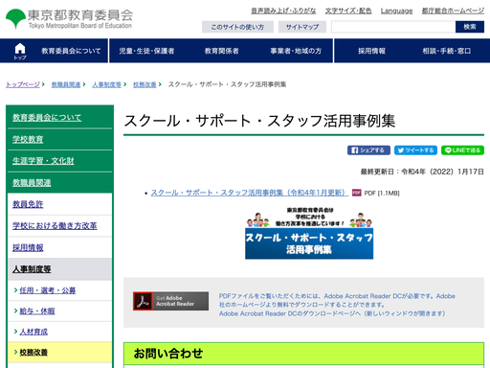Go to 人事制度等 breadcrumb link
This screenshot has width=490, height=368.
pos(107,84)
